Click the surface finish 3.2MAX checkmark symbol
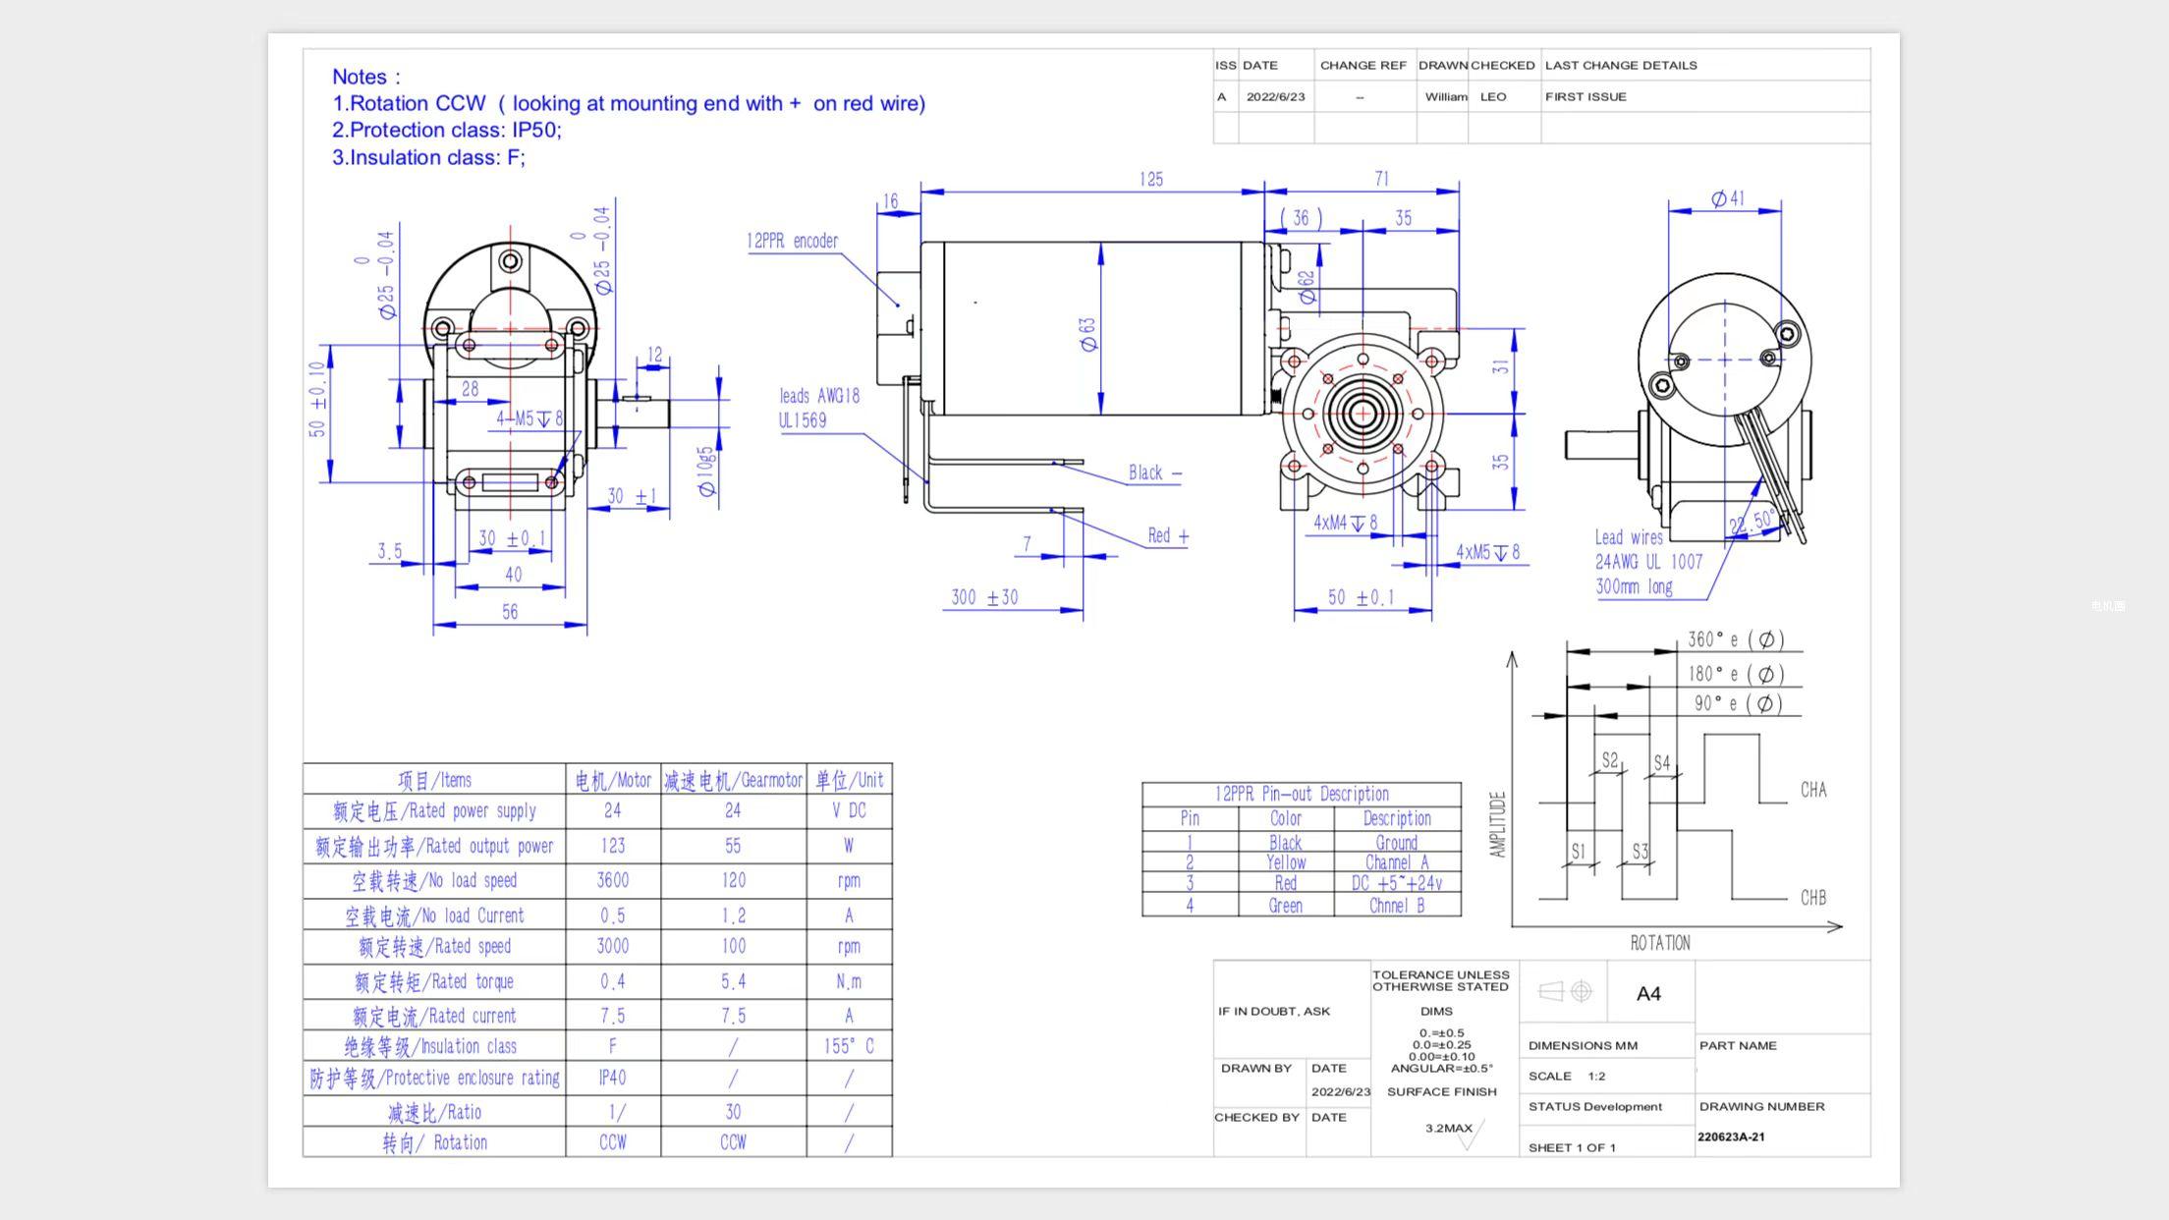Image resolution: width=2169 pixels, height=1220 pixels. [x=1469, y=1135]
